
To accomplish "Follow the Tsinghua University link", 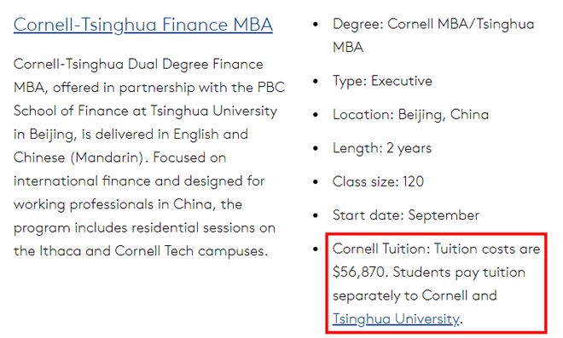I will pos(396,318).
